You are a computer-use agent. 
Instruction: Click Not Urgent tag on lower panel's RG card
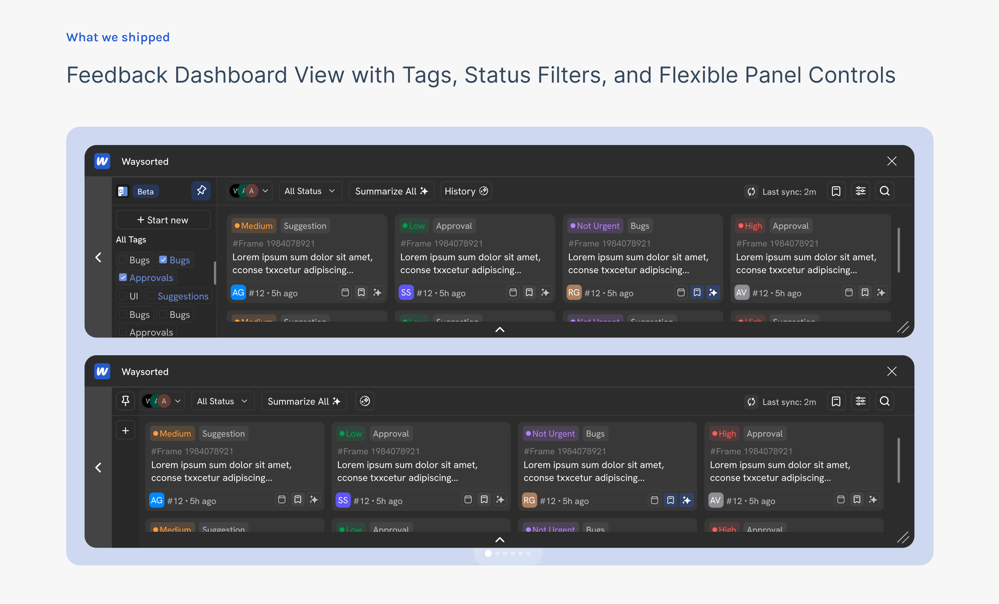point(551,434)
